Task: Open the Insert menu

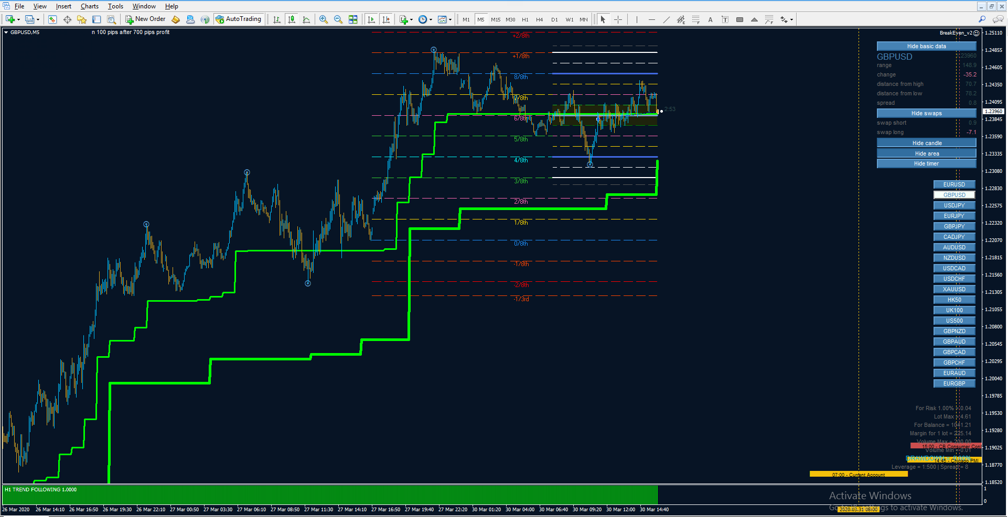Action: click(63, 6)
